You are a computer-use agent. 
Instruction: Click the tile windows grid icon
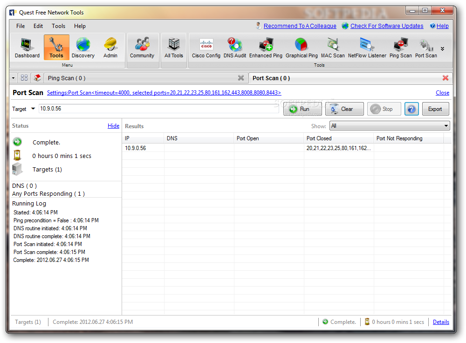[24, 78]
